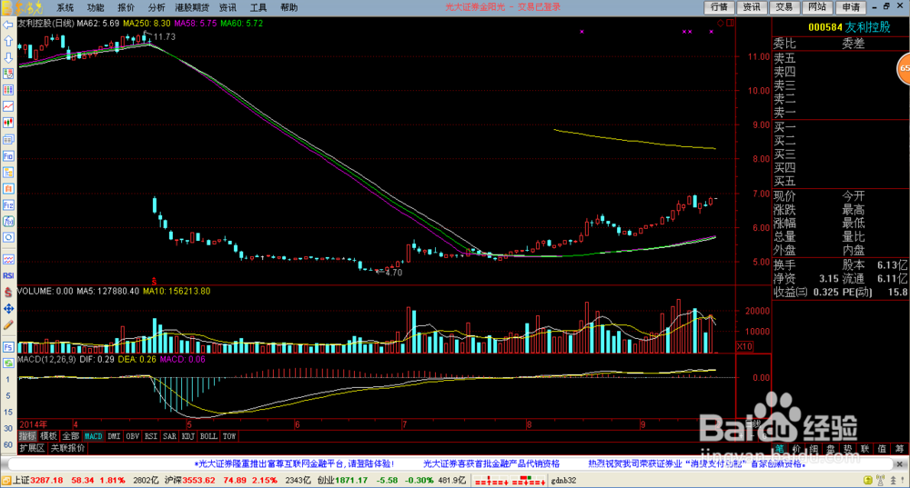Select the 5-minute period in sidebar
The image size is (910, 488).
pyautogui.click(x=8, y=396)
